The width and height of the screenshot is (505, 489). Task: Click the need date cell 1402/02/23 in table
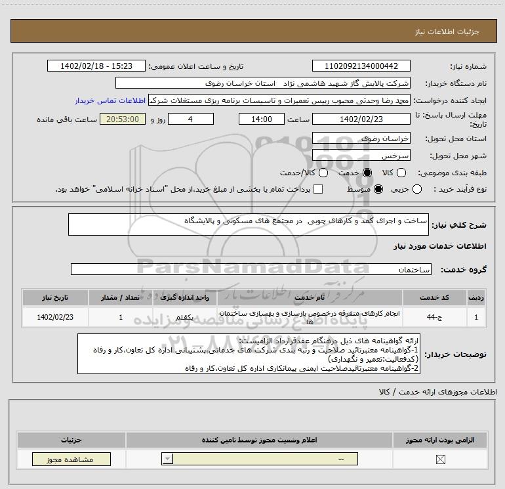pos(55,317)
